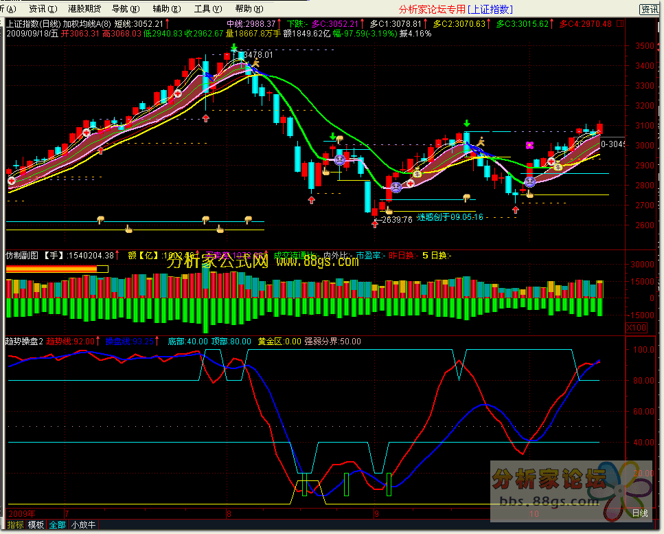Switch to the 全部 tab

[x=57, y=524]
